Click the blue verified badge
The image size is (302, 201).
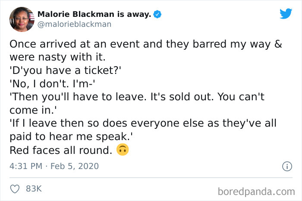(158, 14)
